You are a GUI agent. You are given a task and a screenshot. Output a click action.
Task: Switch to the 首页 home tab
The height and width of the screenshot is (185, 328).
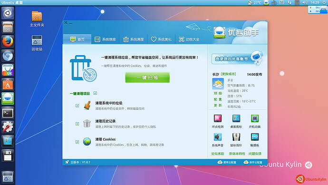click(77, 39)
